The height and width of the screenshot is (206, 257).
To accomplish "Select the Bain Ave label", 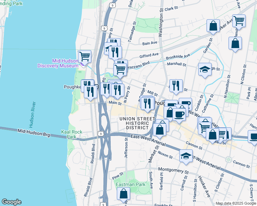I will [150, 43].
